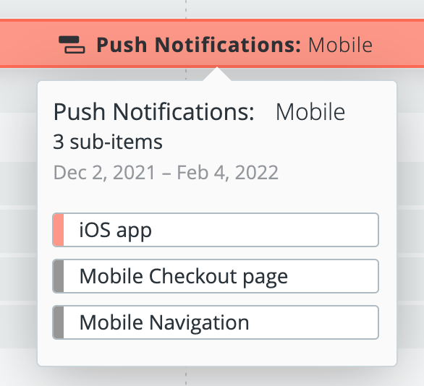Click gray color strip on Mobile Navigation
424x386 pixels.
(59, 322)
